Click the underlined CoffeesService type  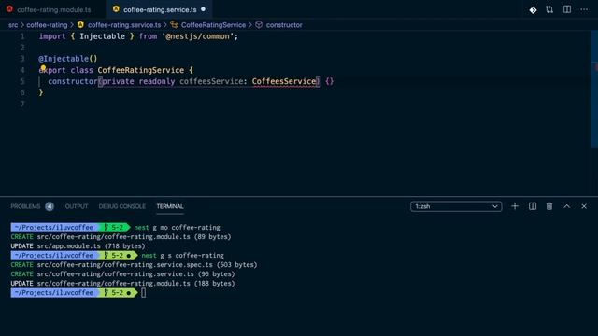coord(284,81)
